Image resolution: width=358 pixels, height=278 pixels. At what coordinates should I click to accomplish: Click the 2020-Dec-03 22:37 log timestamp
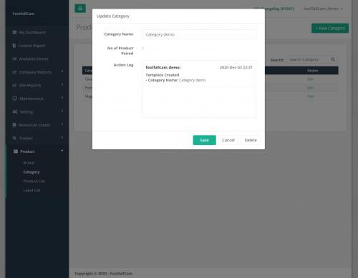point(236,67)
